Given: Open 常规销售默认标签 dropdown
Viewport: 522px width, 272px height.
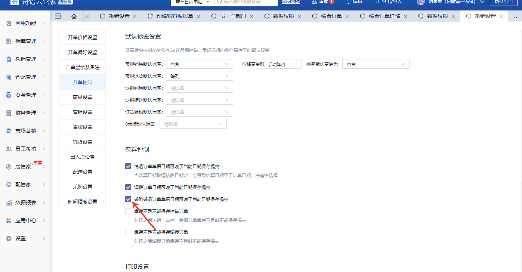Looking at the screenshot, I should pos(199,64).
